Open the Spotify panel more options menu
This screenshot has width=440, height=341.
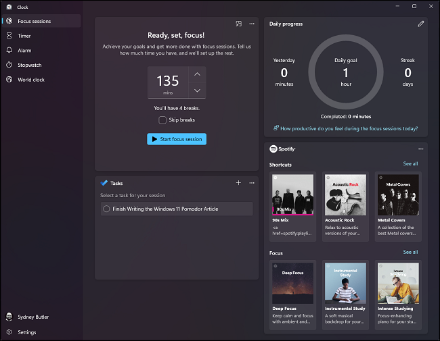coord(420,149)
